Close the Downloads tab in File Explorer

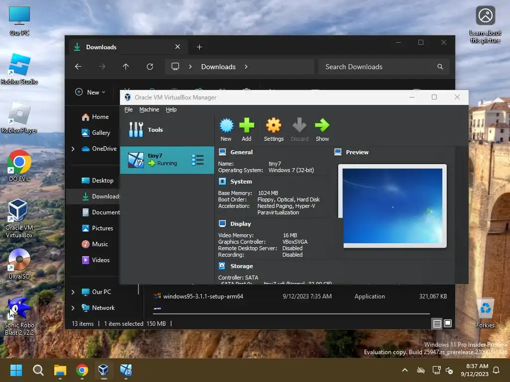click(178, 47)
